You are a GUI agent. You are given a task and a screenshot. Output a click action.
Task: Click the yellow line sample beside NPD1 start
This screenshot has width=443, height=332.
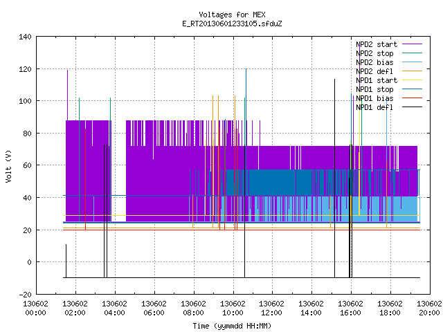(413, 80)
